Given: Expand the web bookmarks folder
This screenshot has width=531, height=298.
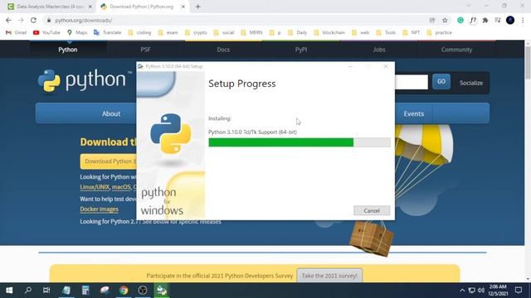Looking at the screenshot, I should point(361,32).
